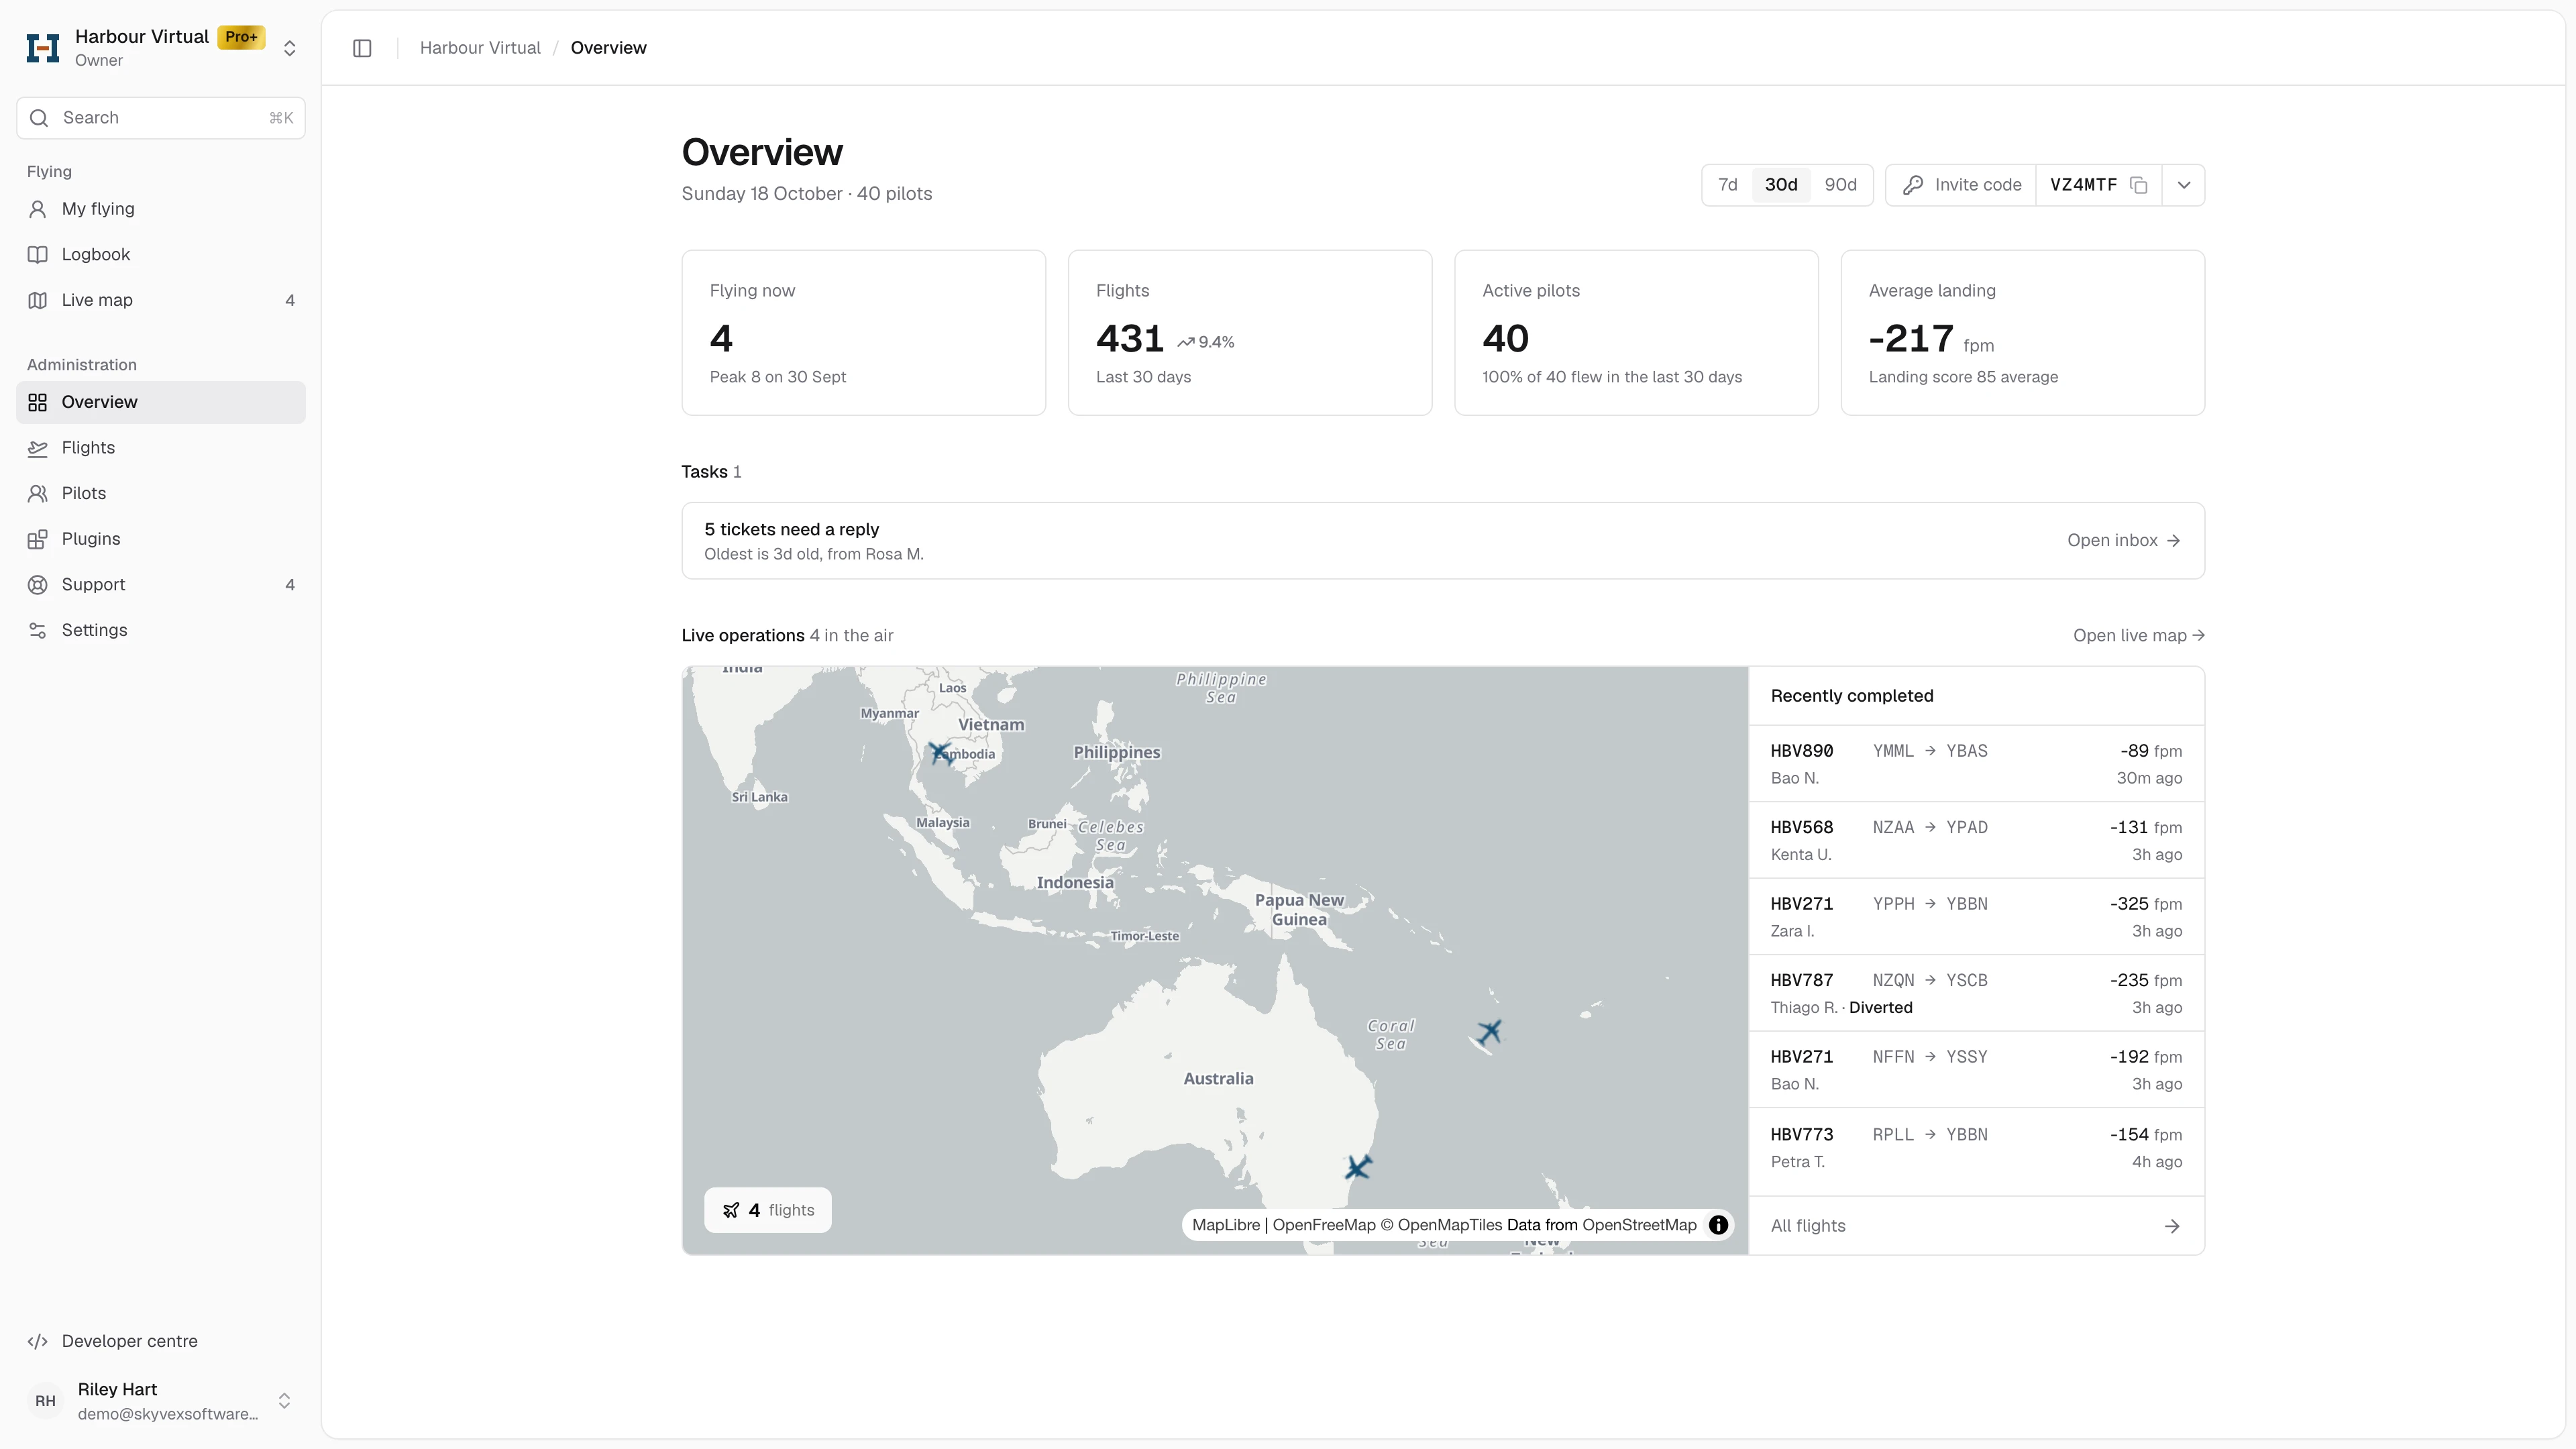Image resolution: width=2576 pixels, height=1449 pixels.
Task: Open My flying page
Action: [x=161, y=209]
